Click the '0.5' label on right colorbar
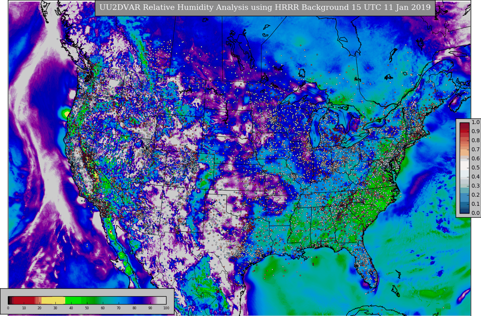The width and height of the screenshot is (481, 316). click(475, 167)
